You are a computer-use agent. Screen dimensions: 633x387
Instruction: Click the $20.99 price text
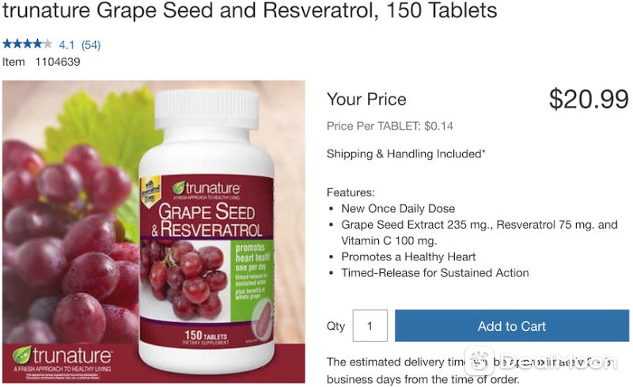tap(589, 99)
